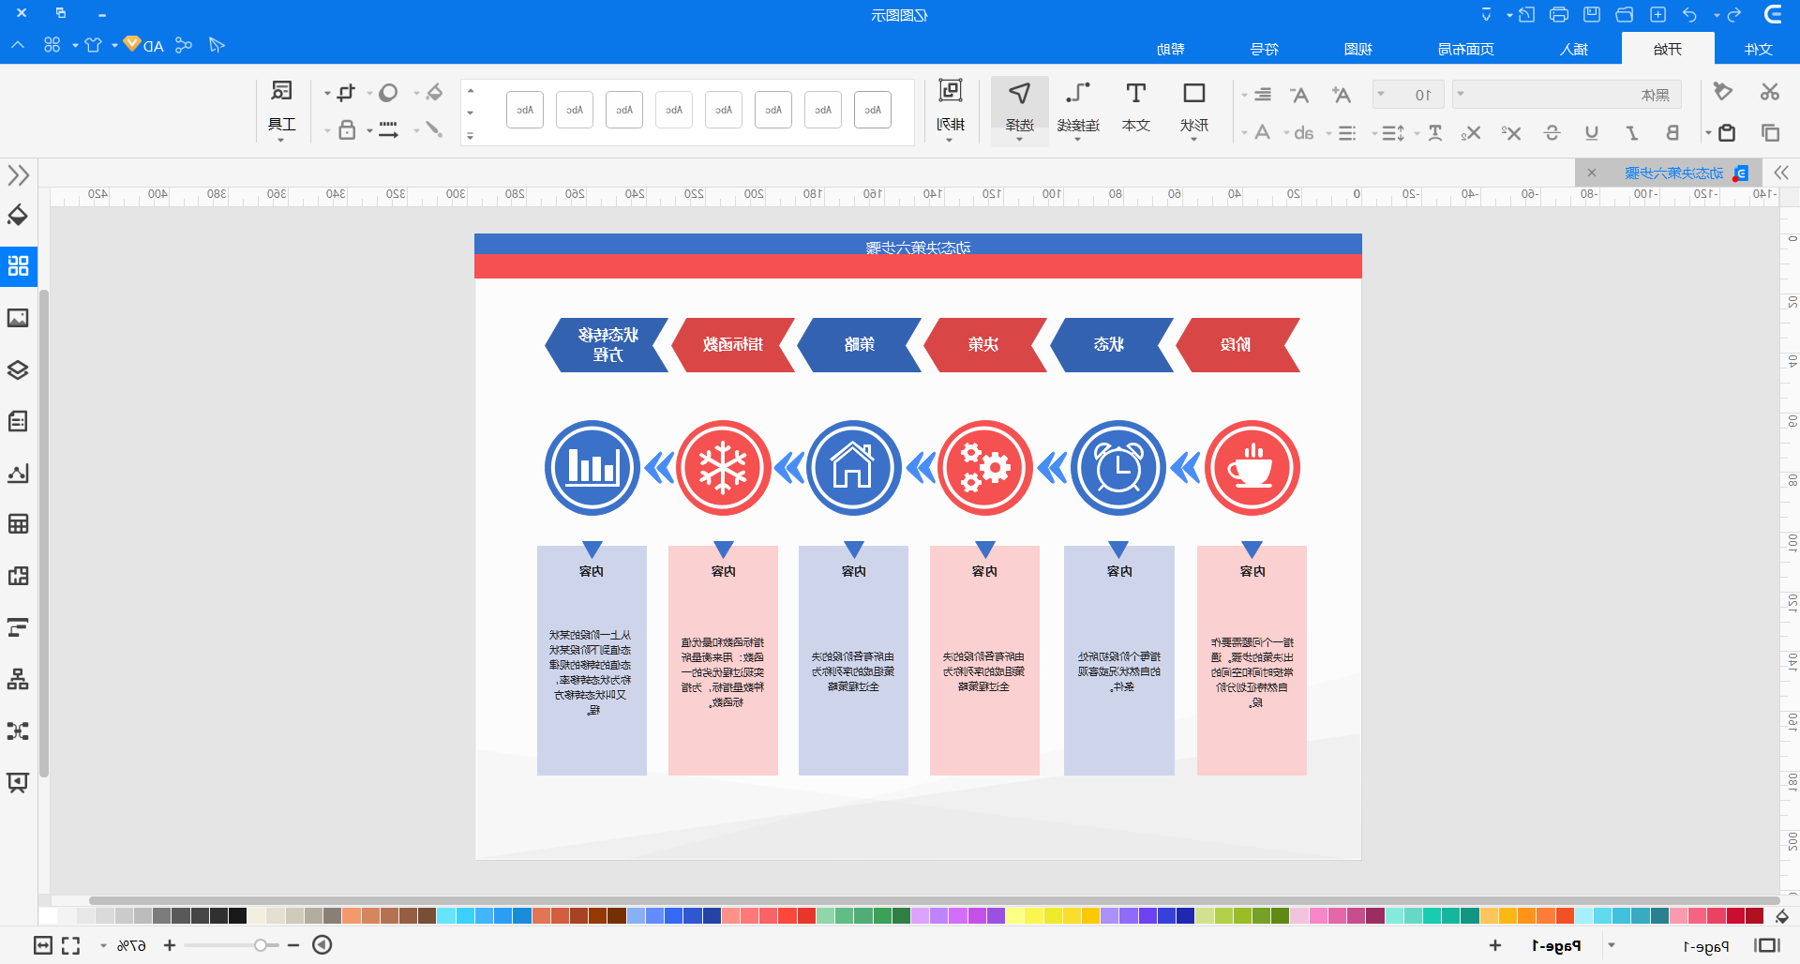
Task: Click the bullet list icon
Action: click(1347, 133)
